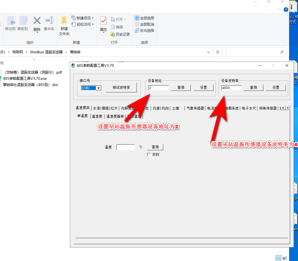Click the 测试波特率 button
The image size is (298, 261).
click(x=121, y=88)
